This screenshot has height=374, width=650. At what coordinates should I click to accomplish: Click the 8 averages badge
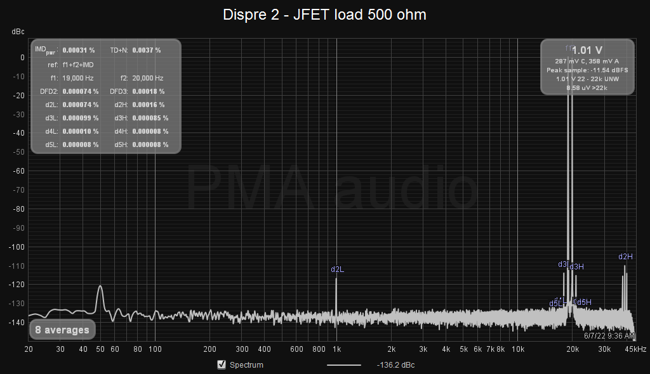pos(62,330)
